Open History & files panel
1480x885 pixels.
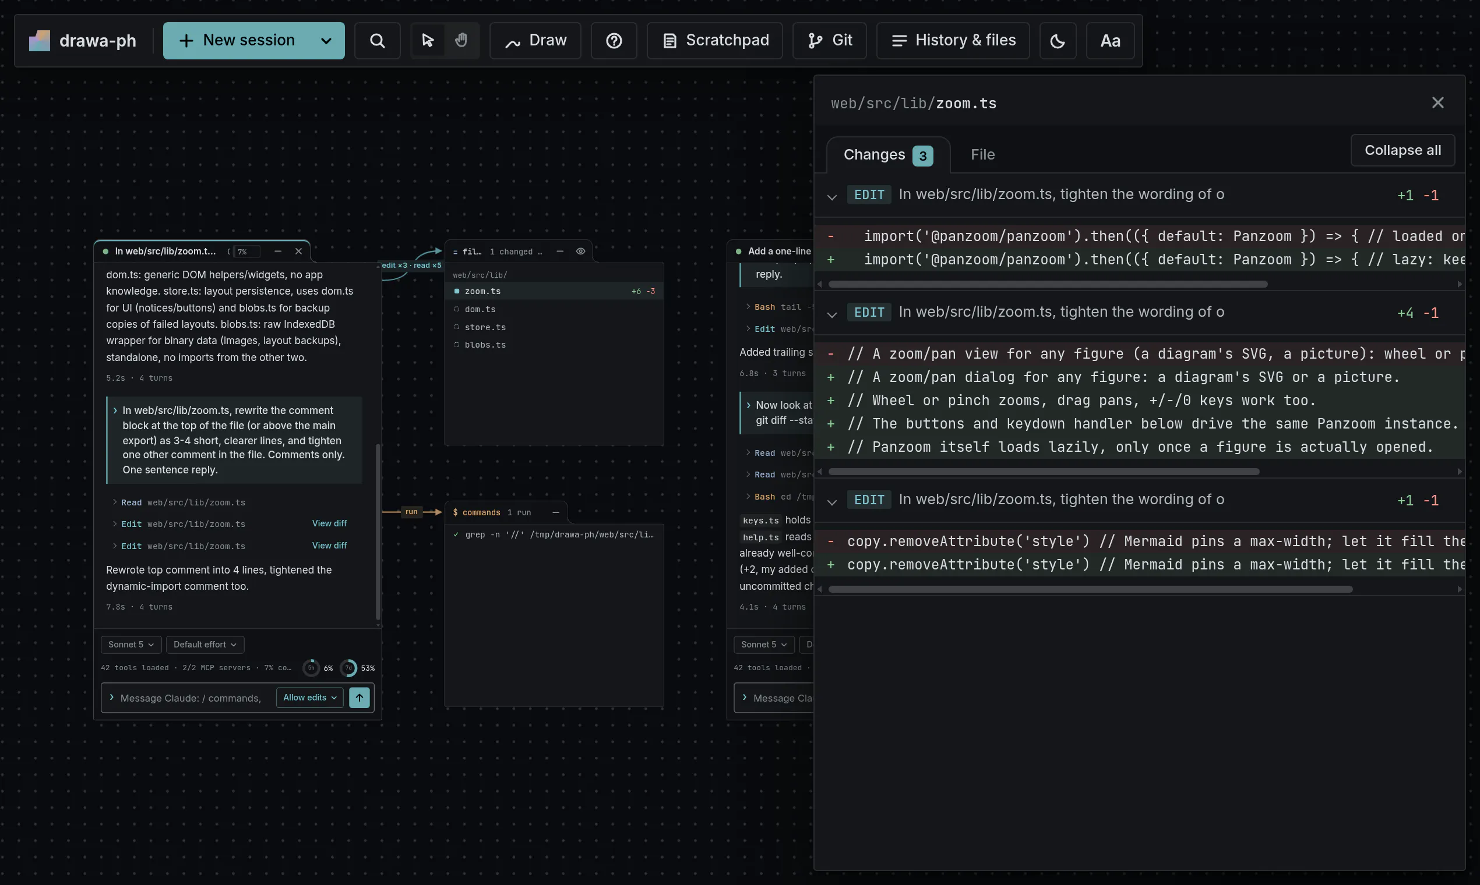pos(953,41)
